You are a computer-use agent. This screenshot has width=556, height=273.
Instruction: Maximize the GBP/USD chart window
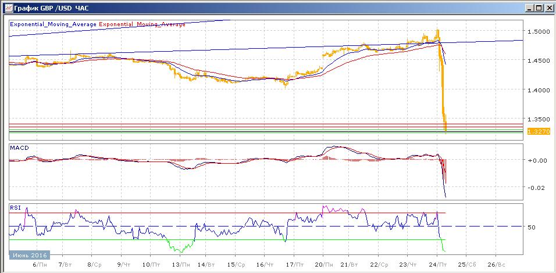[x=539, y=8]
